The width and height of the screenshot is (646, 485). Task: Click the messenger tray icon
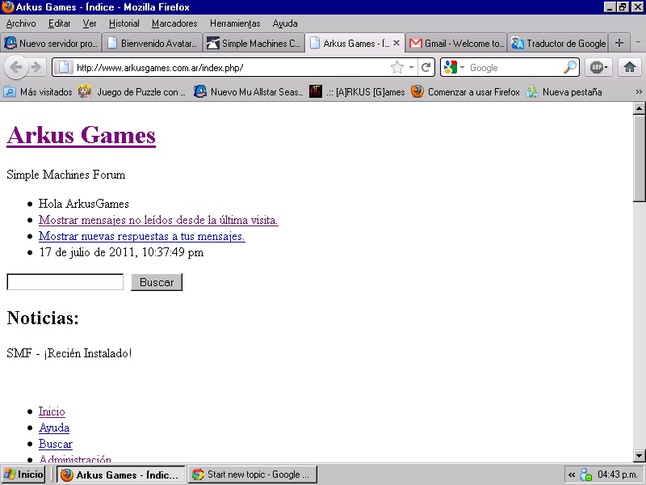(x=585, y=474)
